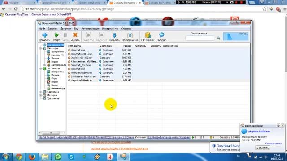287x161 pixels.
Task: Select Все закачки in the tree
Action: [55, 45]
